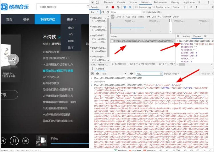Open the Online throttling dropdown
The height and width of the screenshot is (152, 214).
(179, 7)
